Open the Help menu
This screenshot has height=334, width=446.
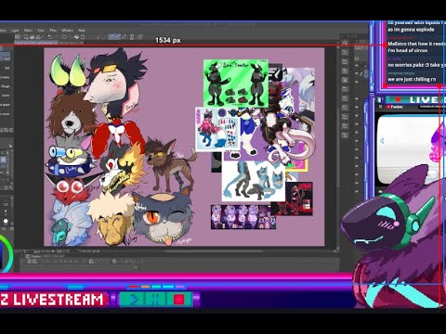pos(82,31)
